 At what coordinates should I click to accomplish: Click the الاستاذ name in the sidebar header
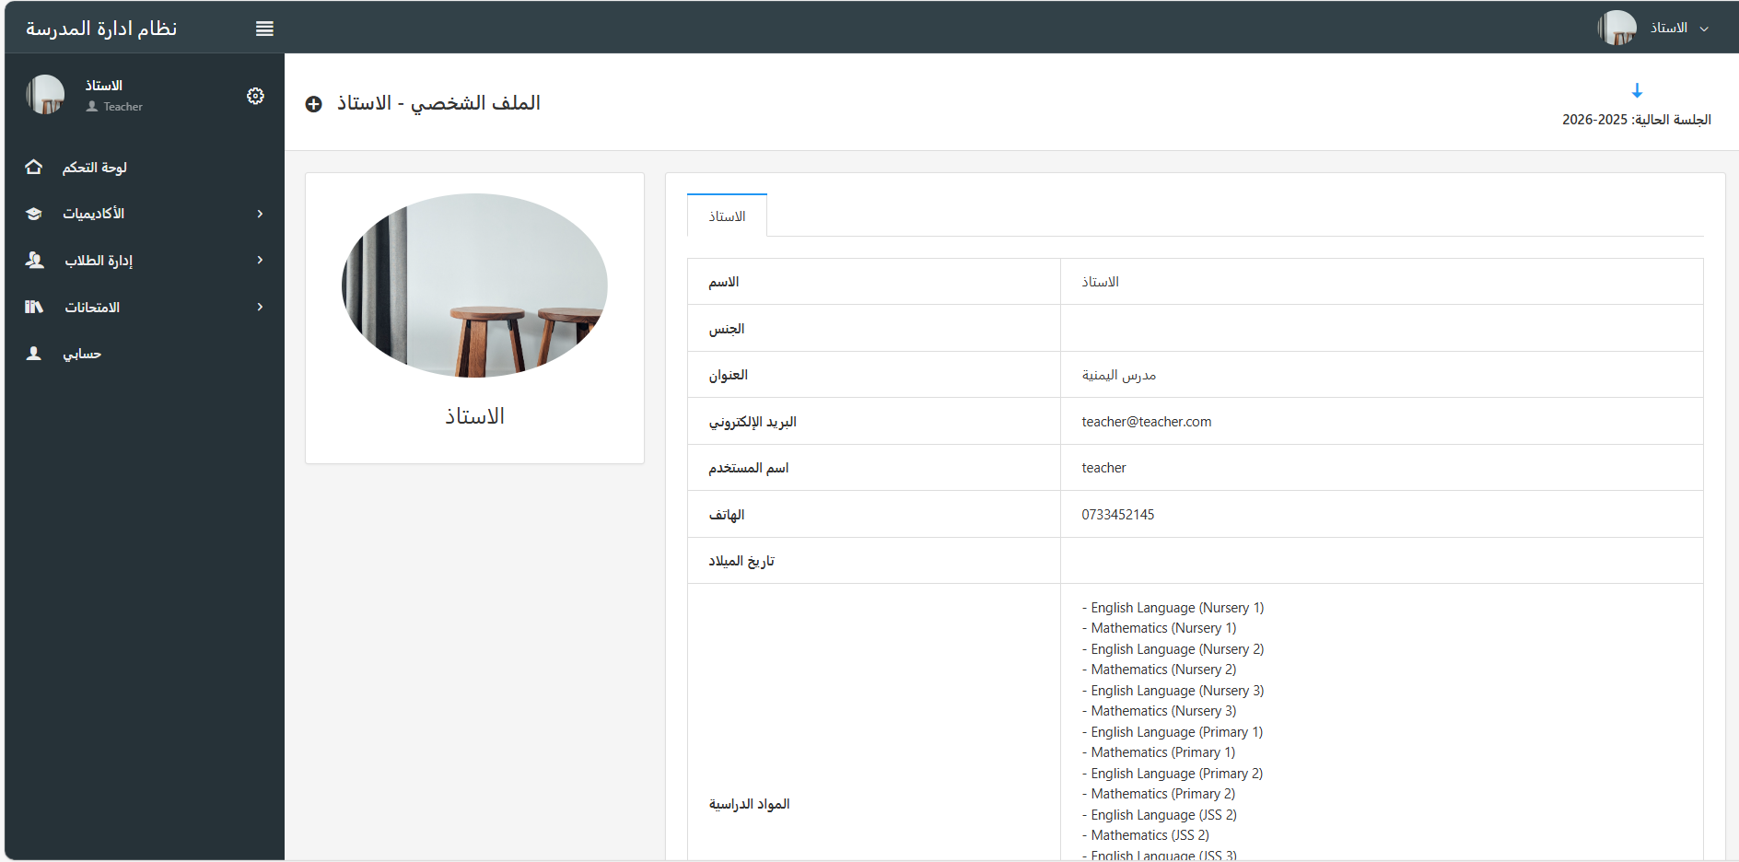pos(104,86)
